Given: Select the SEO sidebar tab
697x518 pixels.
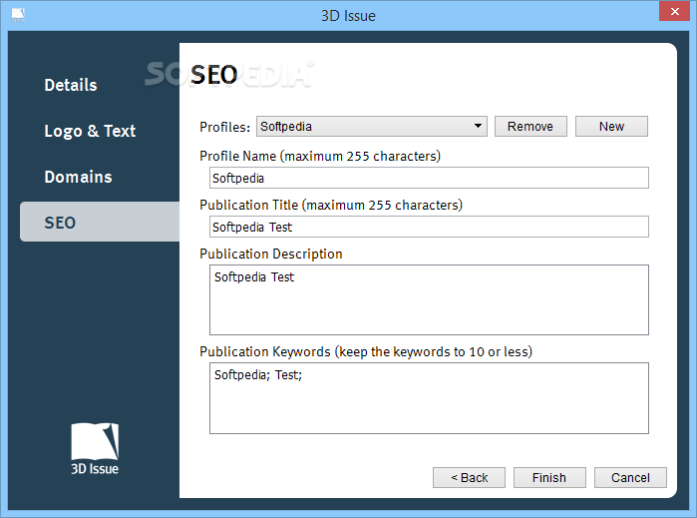Looking at the screenshot, I should click(x=100, y=222).
